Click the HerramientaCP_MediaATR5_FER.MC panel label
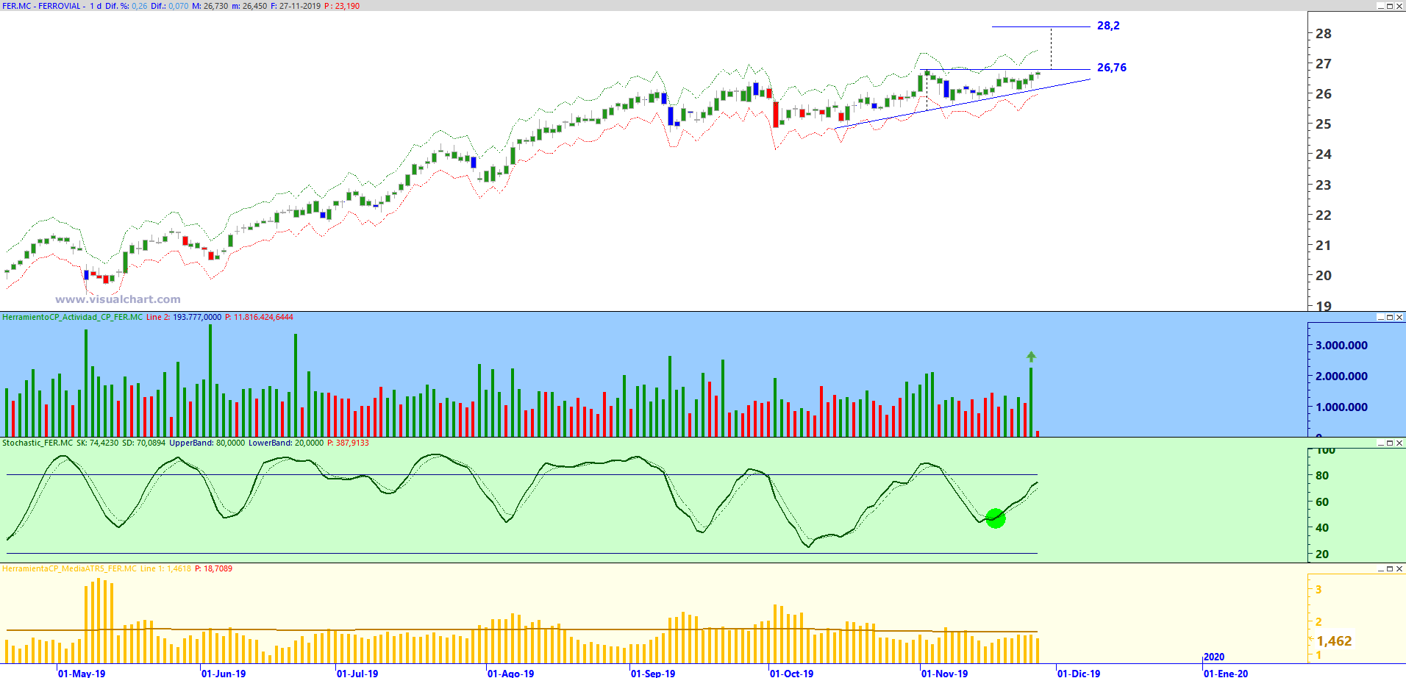 point(70,568)
